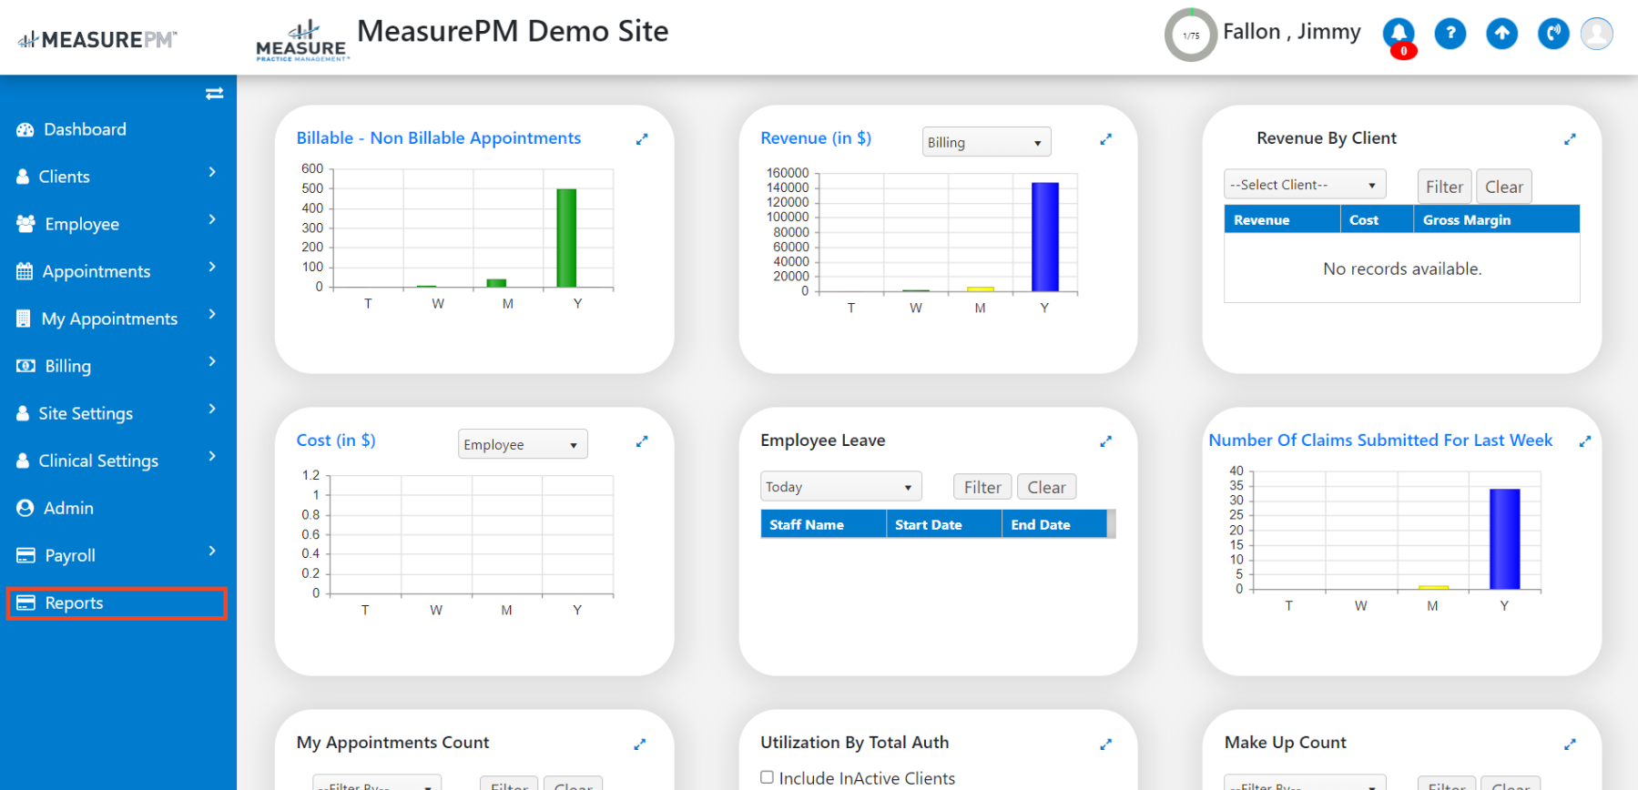
Task: Click Start Date column header
Action: 944,524
